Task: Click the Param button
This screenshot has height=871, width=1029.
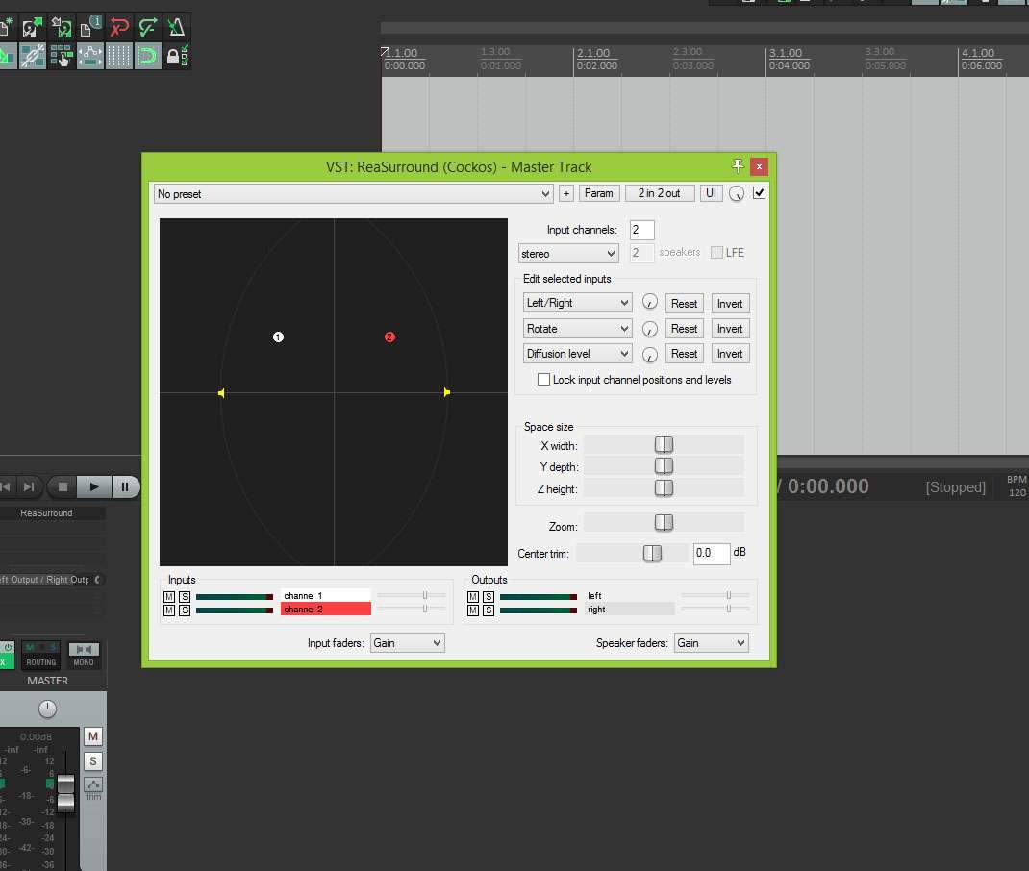Action: [x=598, y=193]
